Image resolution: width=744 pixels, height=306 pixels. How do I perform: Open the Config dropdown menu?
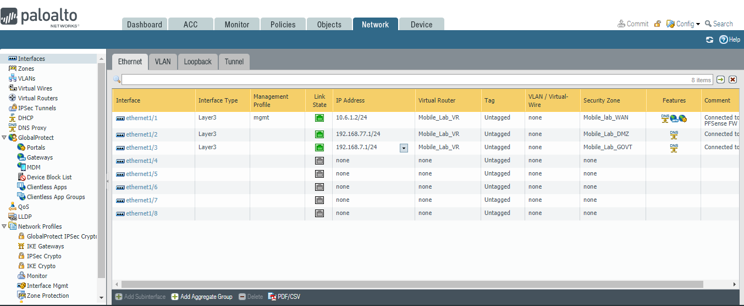click(684, 24)
